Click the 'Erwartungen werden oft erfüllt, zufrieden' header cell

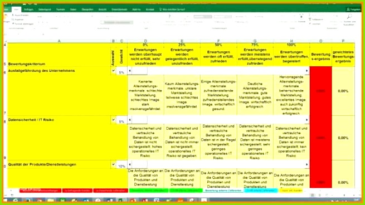(x=218, y=57)
